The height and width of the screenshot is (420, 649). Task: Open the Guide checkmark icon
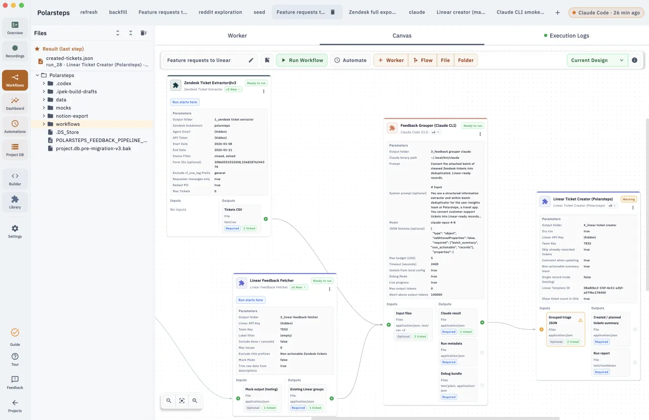(15, 337)
